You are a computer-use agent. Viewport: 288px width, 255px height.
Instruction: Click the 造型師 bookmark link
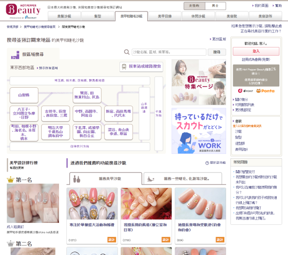click(240, 143)
